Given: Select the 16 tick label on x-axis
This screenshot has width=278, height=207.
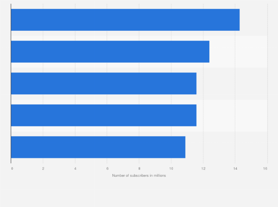Looking at the screenshot, I should click(x=265, y=169).
